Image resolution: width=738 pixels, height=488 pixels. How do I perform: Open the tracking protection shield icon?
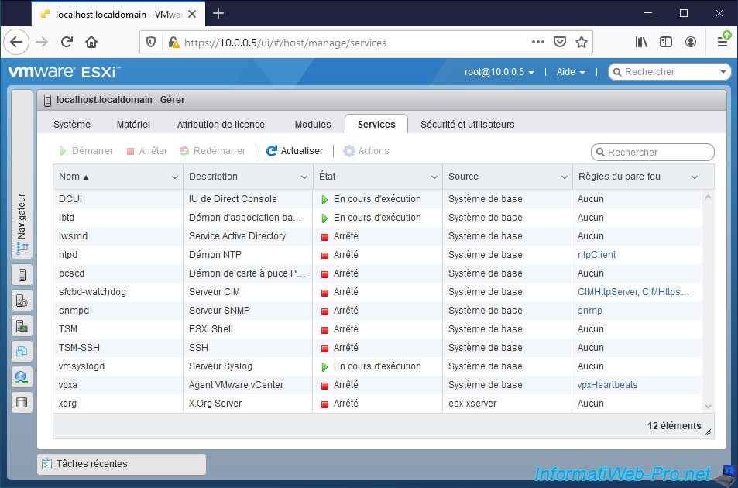[150, 43]
